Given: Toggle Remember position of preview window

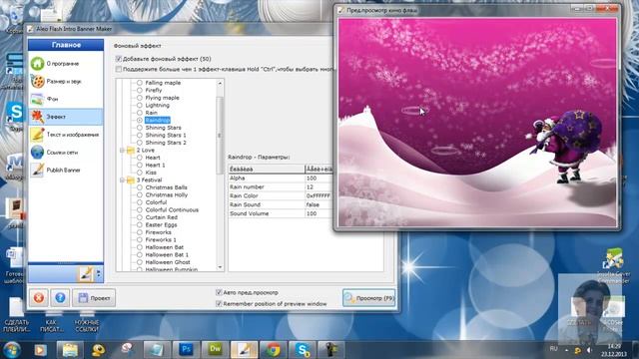Looking at the screenshot, I should click(x=219, y=303).
